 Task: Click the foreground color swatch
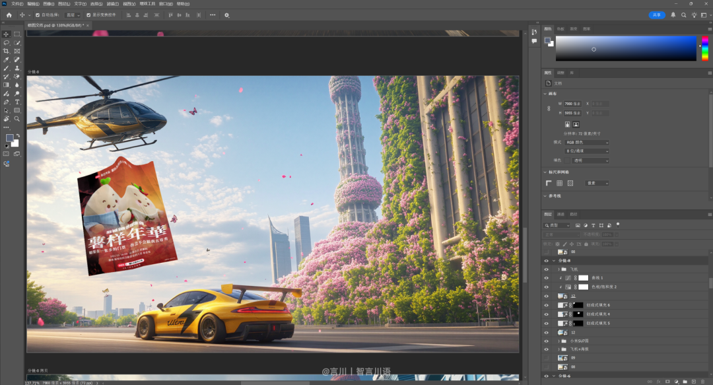pos(9,136)
